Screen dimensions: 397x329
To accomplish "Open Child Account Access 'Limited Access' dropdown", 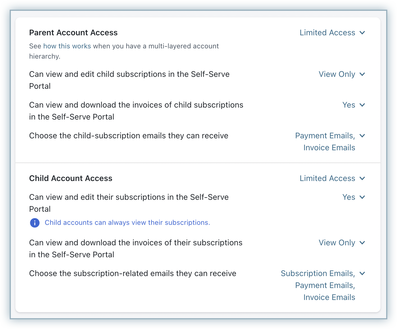I will [x=327, y=178].
